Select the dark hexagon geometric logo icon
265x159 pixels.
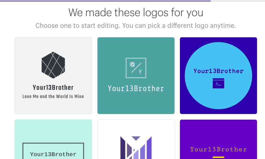[53, 65]
